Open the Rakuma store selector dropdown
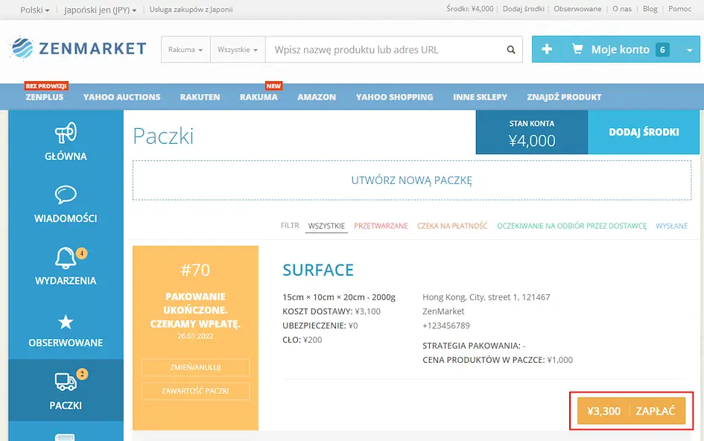704x441 pixels. pyautogui.click(x=185, y=49)
